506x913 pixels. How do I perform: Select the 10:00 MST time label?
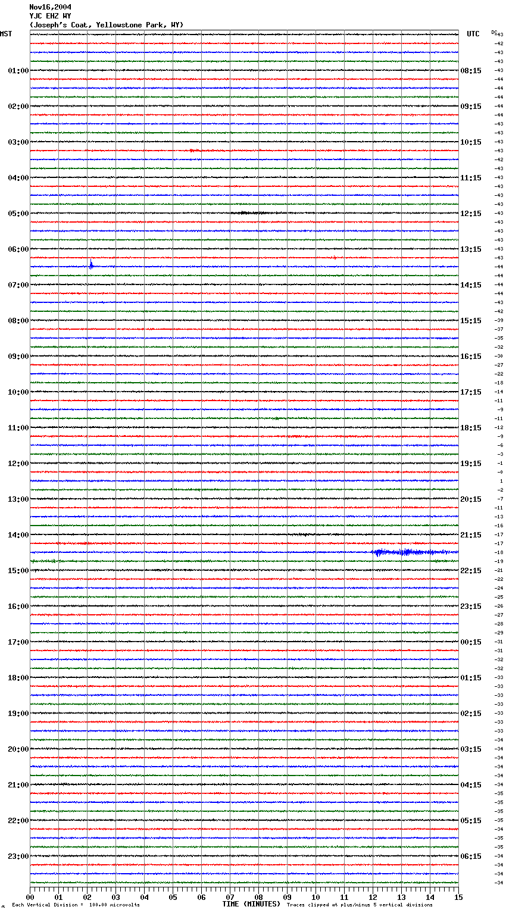pyautogui.click(x=18, y=392)
